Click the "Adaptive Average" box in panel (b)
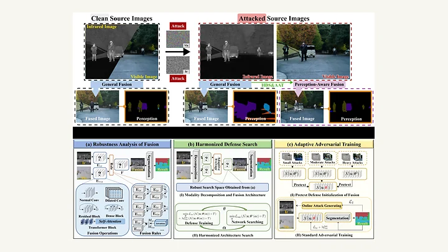This screenshot has height=252, width=448. click(217, 164)
